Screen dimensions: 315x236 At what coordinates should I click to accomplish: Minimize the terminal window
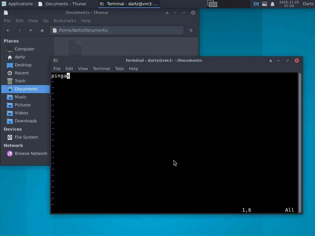[x=278, y=61]
